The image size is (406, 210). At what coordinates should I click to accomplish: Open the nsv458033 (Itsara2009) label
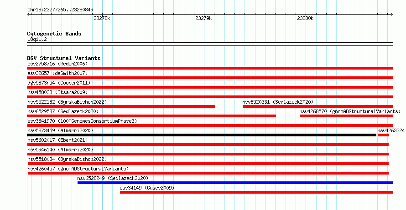click(x=57, y=92)
